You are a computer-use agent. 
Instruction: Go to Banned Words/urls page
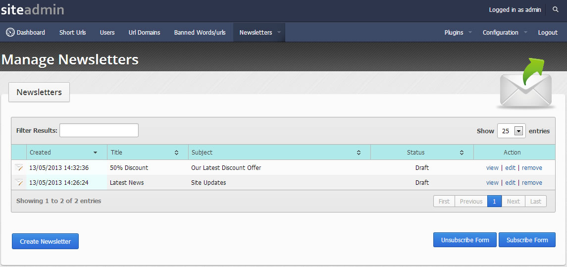[x=200, y=33]
